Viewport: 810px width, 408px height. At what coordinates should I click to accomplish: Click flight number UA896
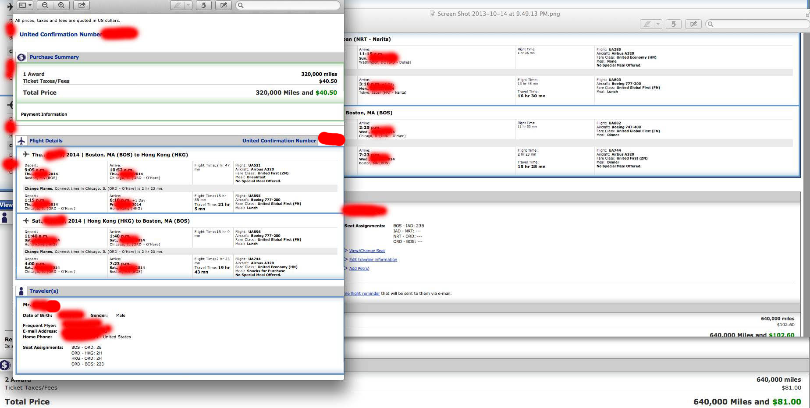click(254, 232)
